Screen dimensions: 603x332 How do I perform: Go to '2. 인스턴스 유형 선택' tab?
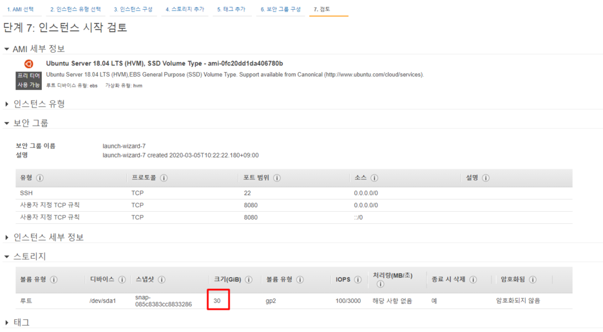click(x=75, y=9)
